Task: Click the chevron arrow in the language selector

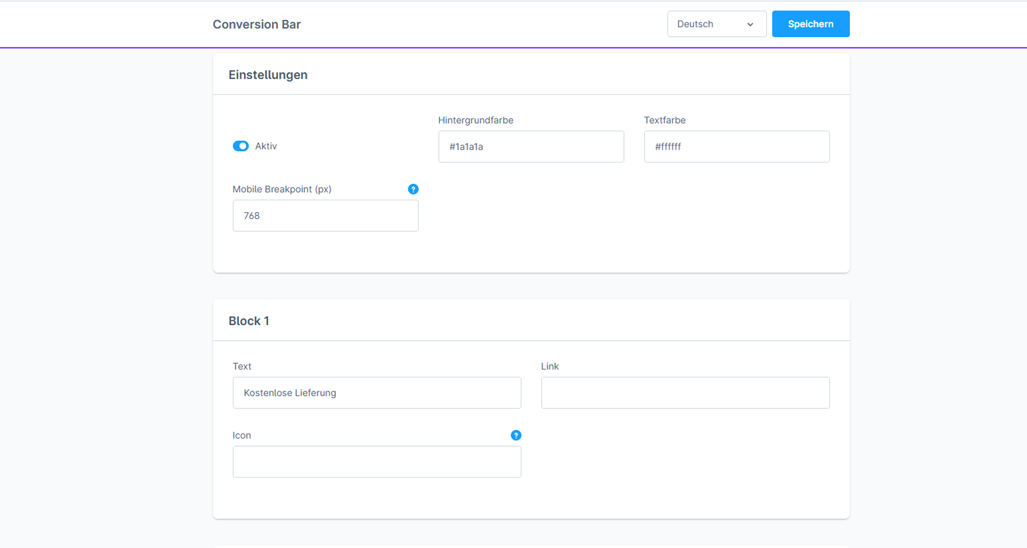Action: [x=750, y=24]
